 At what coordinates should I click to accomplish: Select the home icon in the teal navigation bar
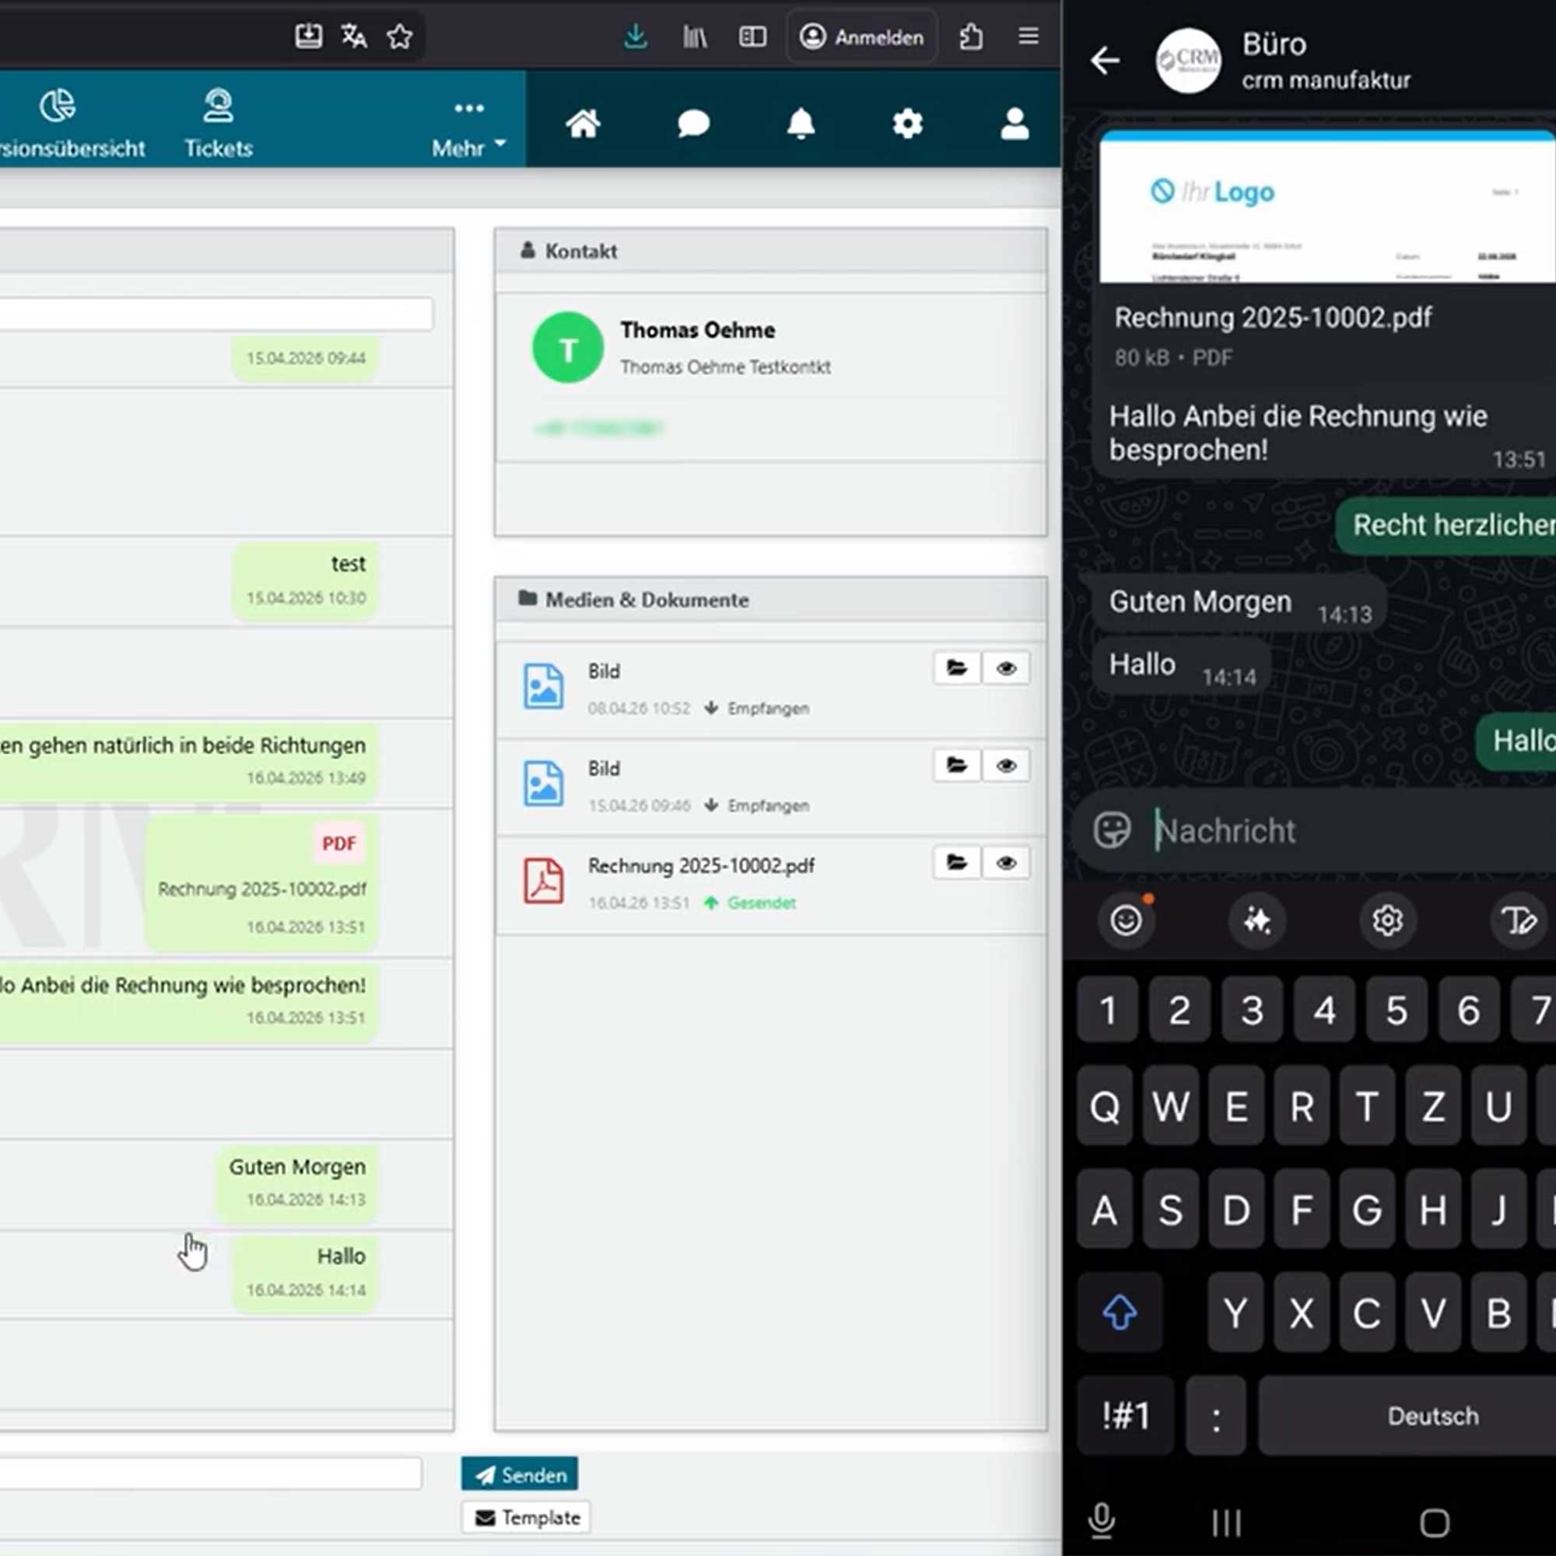[x=583, y=122]
